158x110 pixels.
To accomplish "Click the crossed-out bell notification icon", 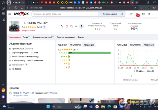I will [x=67, y=26].
